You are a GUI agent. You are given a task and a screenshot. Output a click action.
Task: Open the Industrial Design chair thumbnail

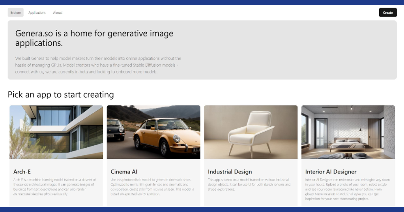[251, 132]
